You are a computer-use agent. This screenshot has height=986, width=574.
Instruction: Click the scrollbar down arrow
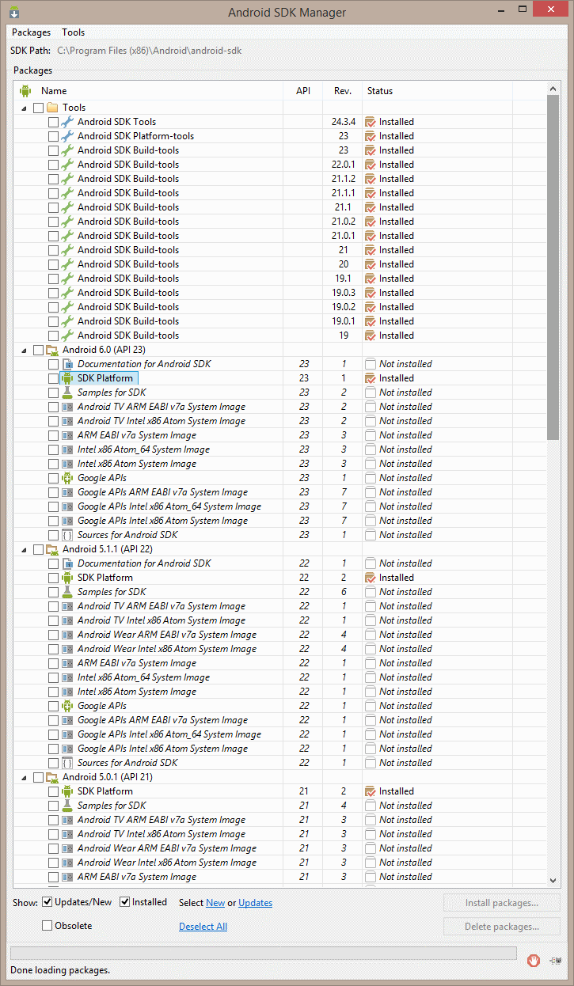[x=553, y=880]
